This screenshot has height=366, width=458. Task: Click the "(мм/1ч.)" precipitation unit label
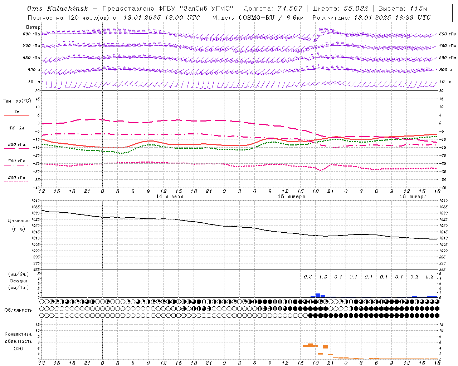coord(19,288)
